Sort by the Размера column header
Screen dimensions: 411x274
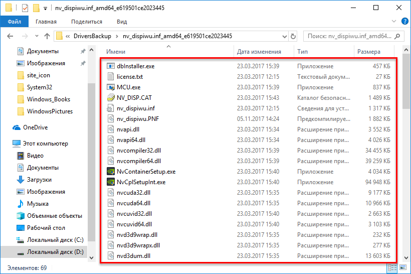pyautogui.click(x=368, y=52)
